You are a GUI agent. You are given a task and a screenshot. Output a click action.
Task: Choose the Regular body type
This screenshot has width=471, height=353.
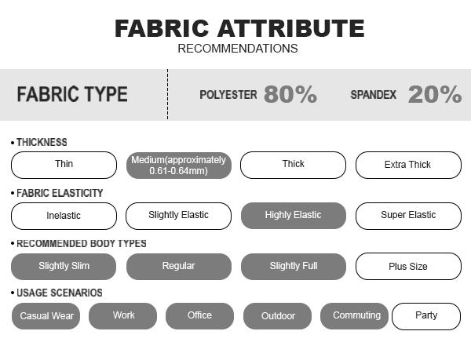pyautogui.click(x=179, y=267)
